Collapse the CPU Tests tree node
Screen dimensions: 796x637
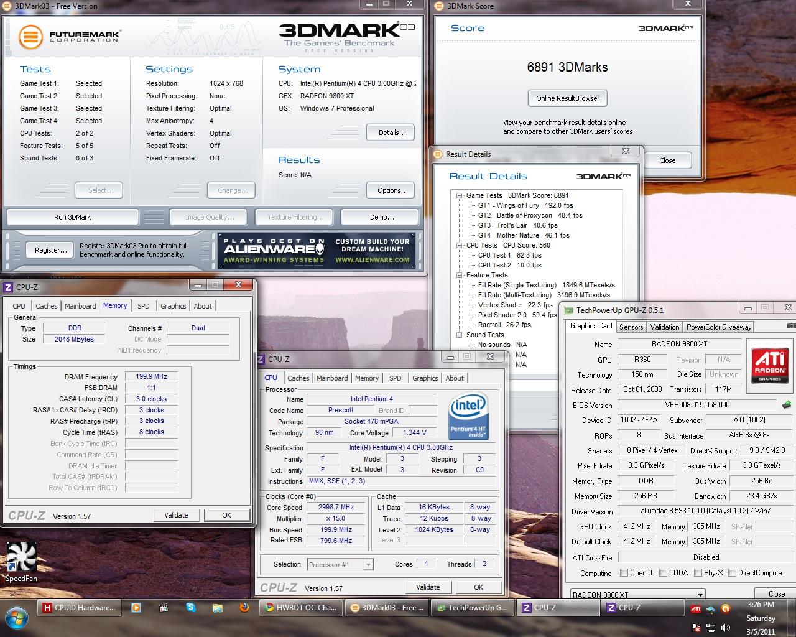click(x=459, y=245)
